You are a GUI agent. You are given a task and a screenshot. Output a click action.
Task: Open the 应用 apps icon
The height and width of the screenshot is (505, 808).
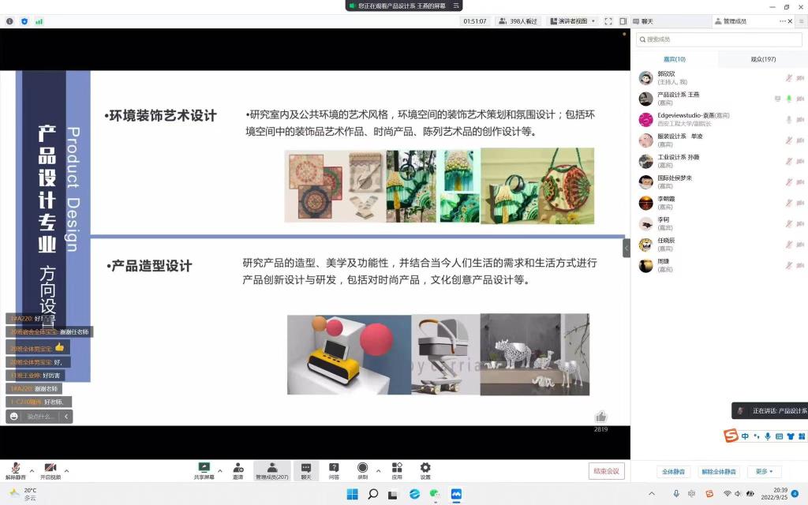click(x=397, y=470)
